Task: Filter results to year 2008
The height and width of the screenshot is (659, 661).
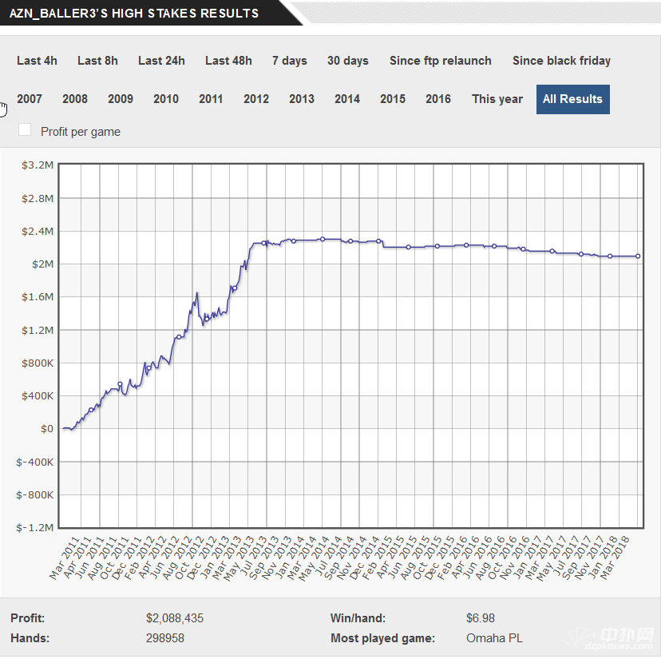Action: point(75,99)
